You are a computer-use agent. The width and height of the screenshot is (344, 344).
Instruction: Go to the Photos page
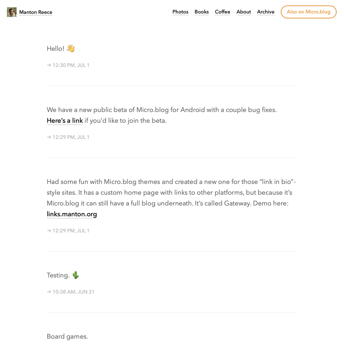pyautogui.click(x=180, y=12)
